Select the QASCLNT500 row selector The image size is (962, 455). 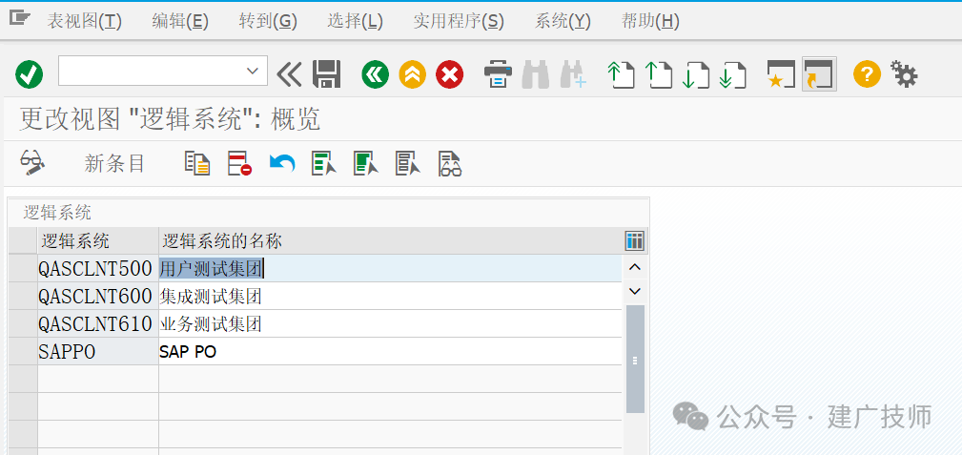click(x=23, y=268)
